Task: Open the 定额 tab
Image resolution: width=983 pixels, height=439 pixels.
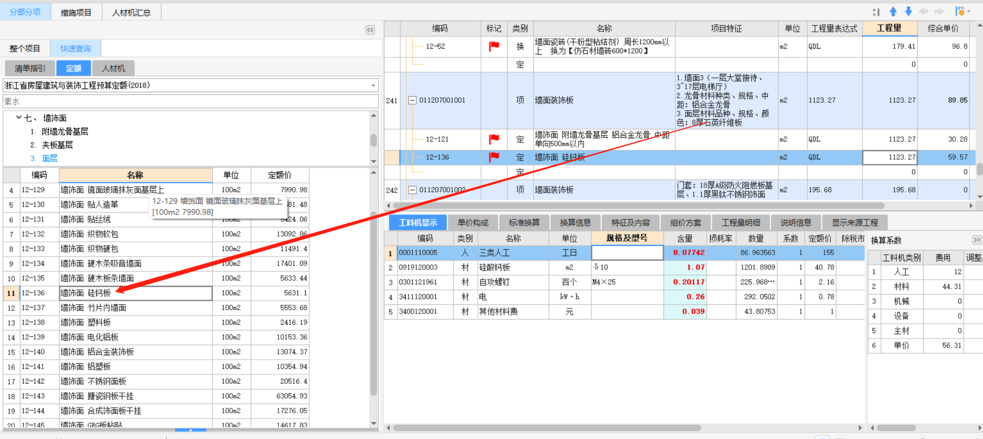Action: point(73,68)
